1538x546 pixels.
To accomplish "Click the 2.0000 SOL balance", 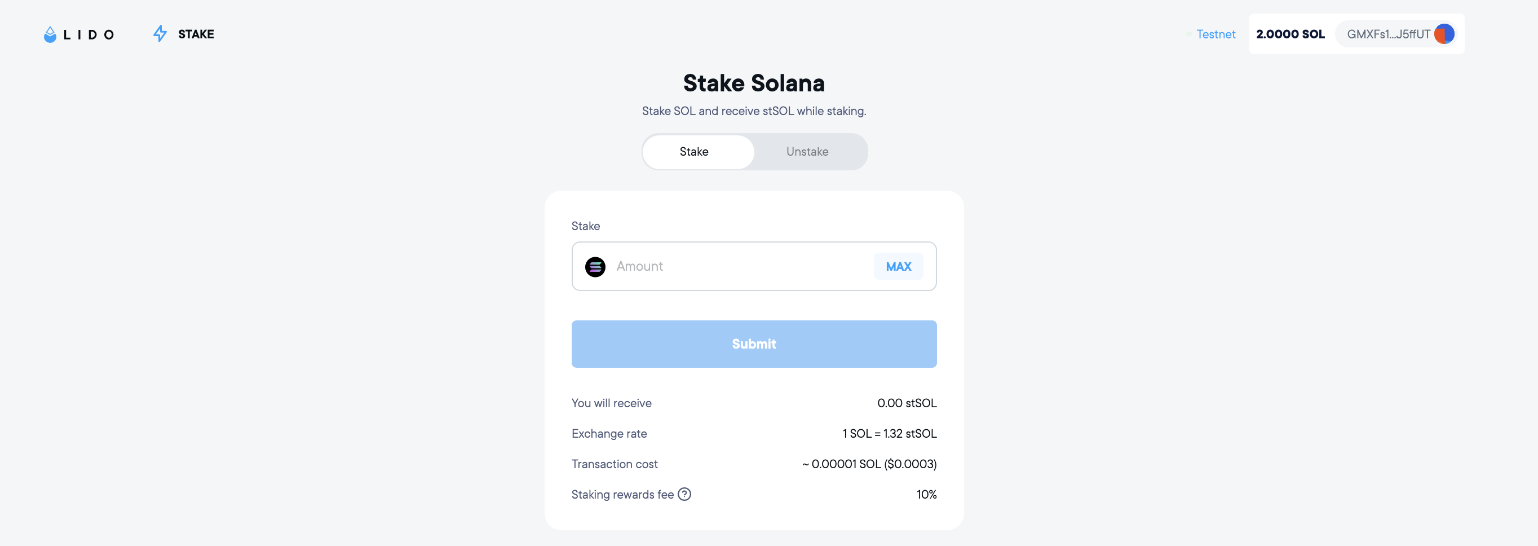I will (1289, 34).
